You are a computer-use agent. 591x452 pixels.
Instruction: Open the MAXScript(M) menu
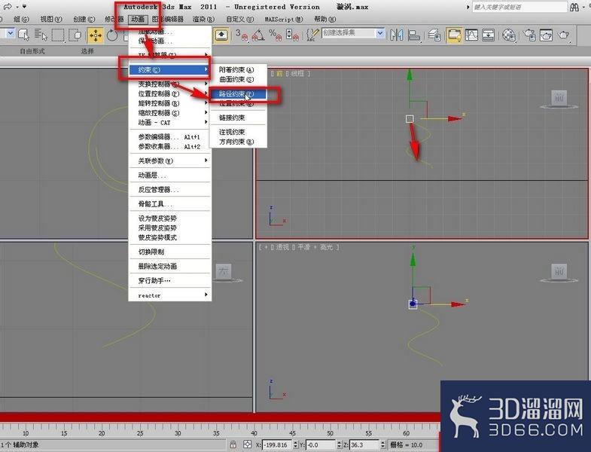pos(283,19)
